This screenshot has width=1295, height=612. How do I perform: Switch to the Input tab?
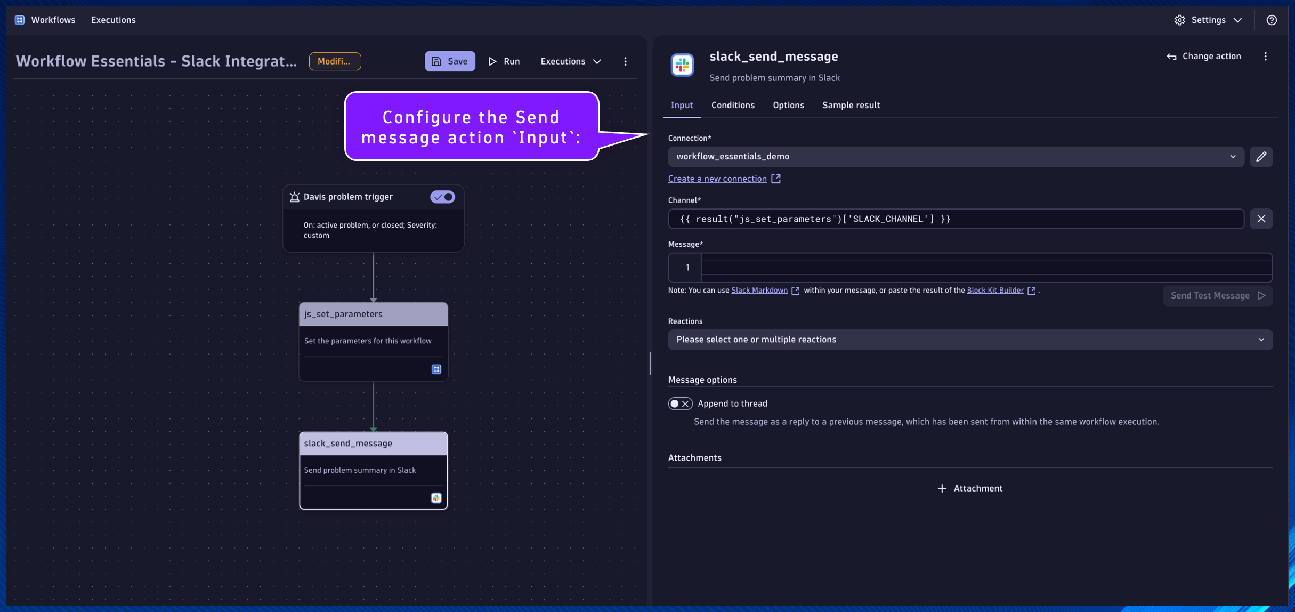click(682, 105)
